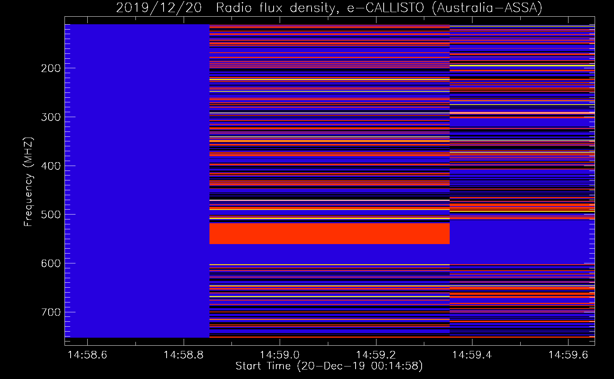
Task: Click the 700 frequency tick label
Action: (x=50, y=312)
